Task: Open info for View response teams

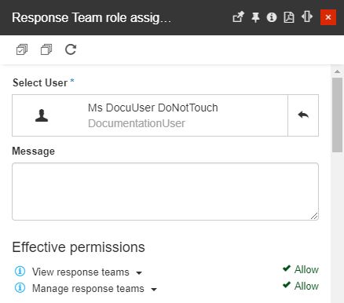Action: click(x=20, y=271)
